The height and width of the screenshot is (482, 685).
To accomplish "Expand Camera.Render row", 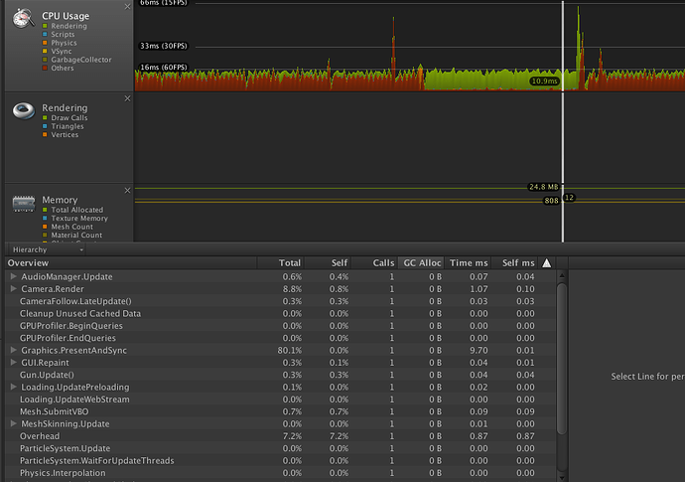I will [x=14, y=288].
